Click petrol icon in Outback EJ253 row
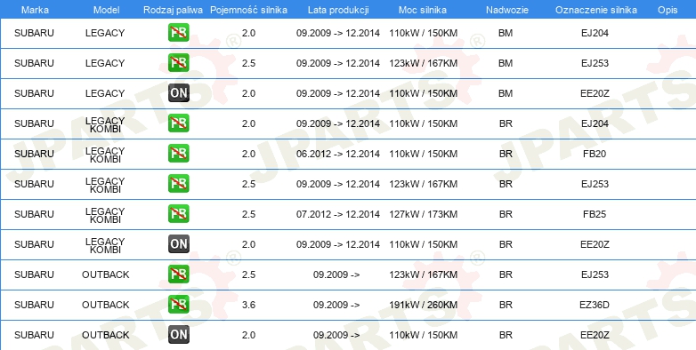Image resolution: width=696 pixels, height=350 pixels. pos(178,274)
